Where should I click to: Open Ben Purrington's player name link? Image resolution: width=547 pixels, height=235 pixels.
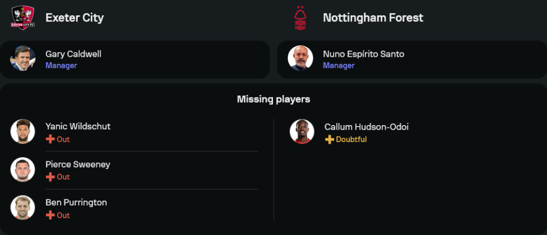pos(76,202)
